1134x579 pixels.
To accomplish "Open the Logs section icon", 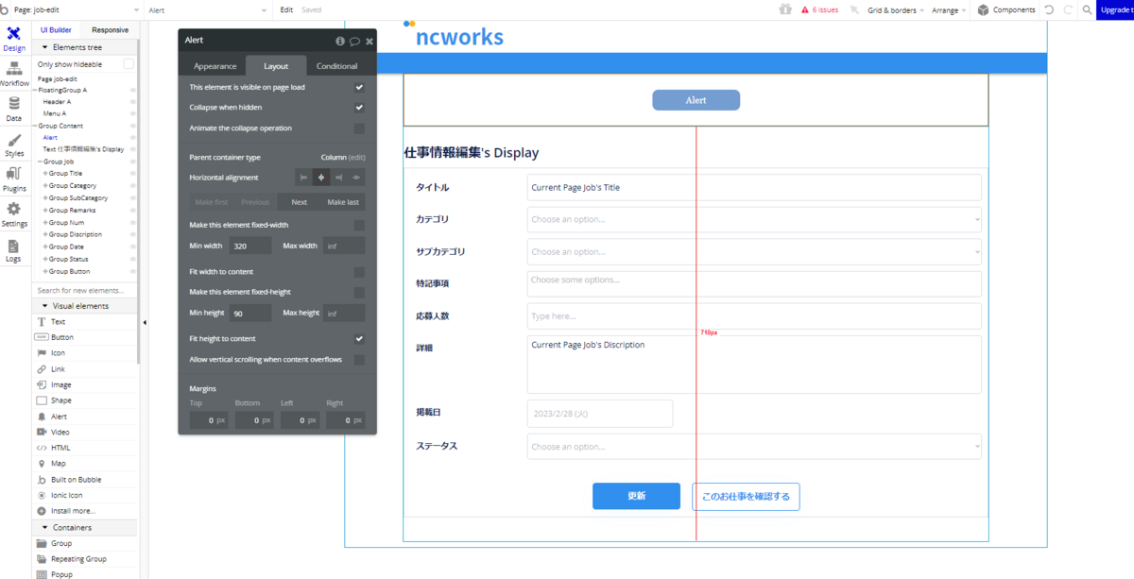I will tap(14, 250).
